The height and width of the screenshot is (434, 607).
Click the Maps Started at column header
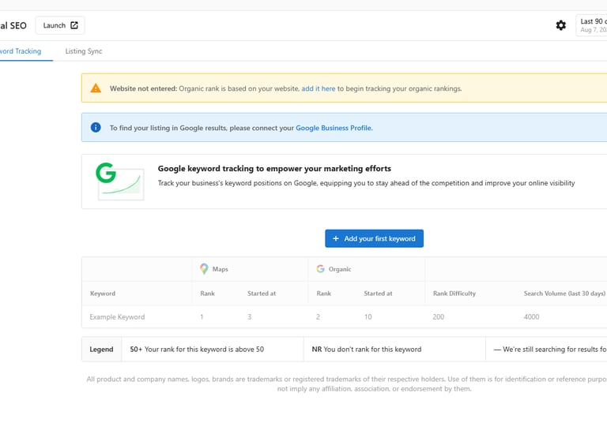pos(262,294)
